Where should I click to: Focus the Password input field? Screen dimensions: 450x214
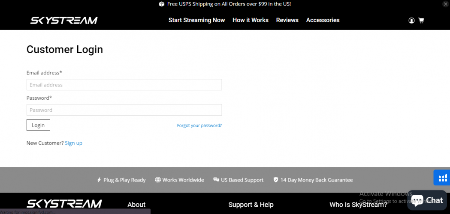tap(124, 110)
